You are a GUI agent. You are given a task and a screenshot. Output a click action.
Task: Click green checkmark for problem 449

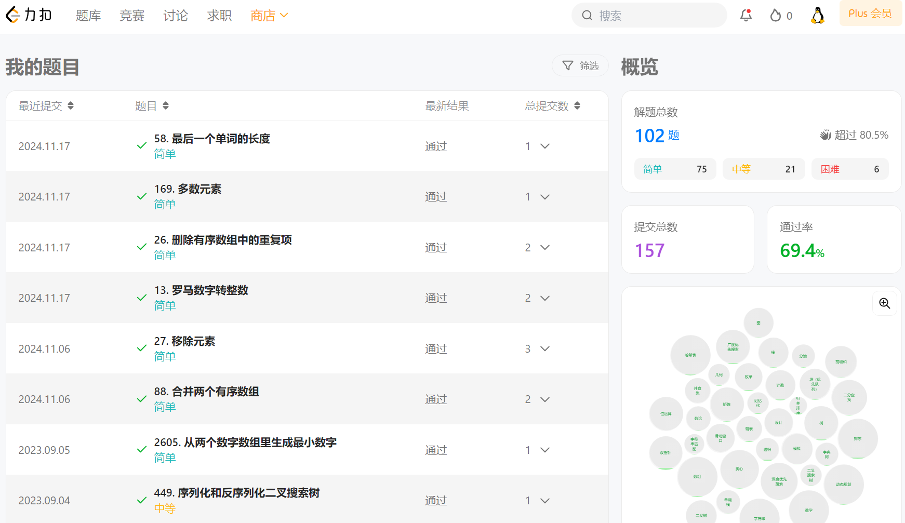pyautogui.click(x=141, y=500)
